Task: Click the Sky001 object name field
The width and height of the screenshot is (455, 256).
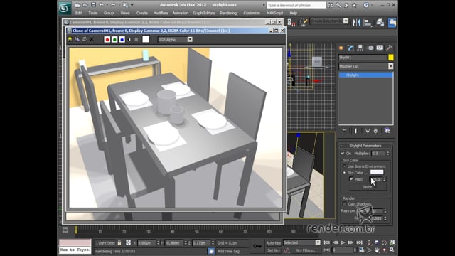Action: [363, 58]
